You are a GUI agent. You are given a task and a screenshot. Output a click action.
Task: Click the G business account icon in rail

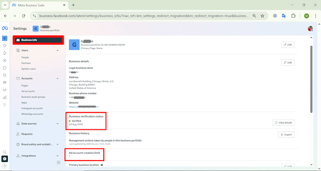(5, 38)
